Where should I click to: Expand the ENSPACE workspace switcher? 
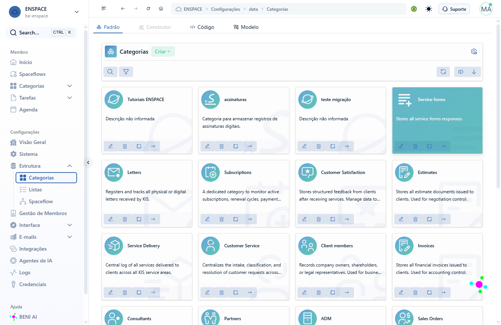[77, 12]
